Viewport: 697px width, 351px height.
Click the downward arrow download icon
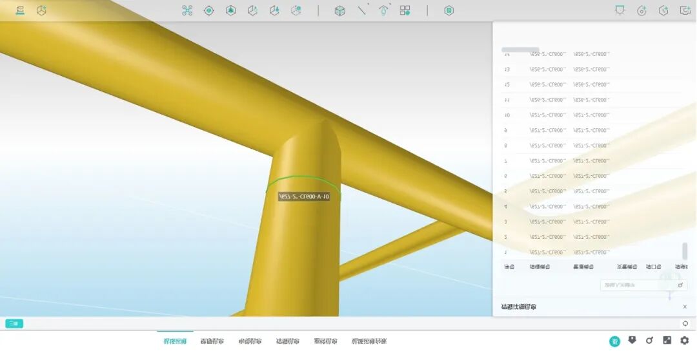click(x=632, y=340)
